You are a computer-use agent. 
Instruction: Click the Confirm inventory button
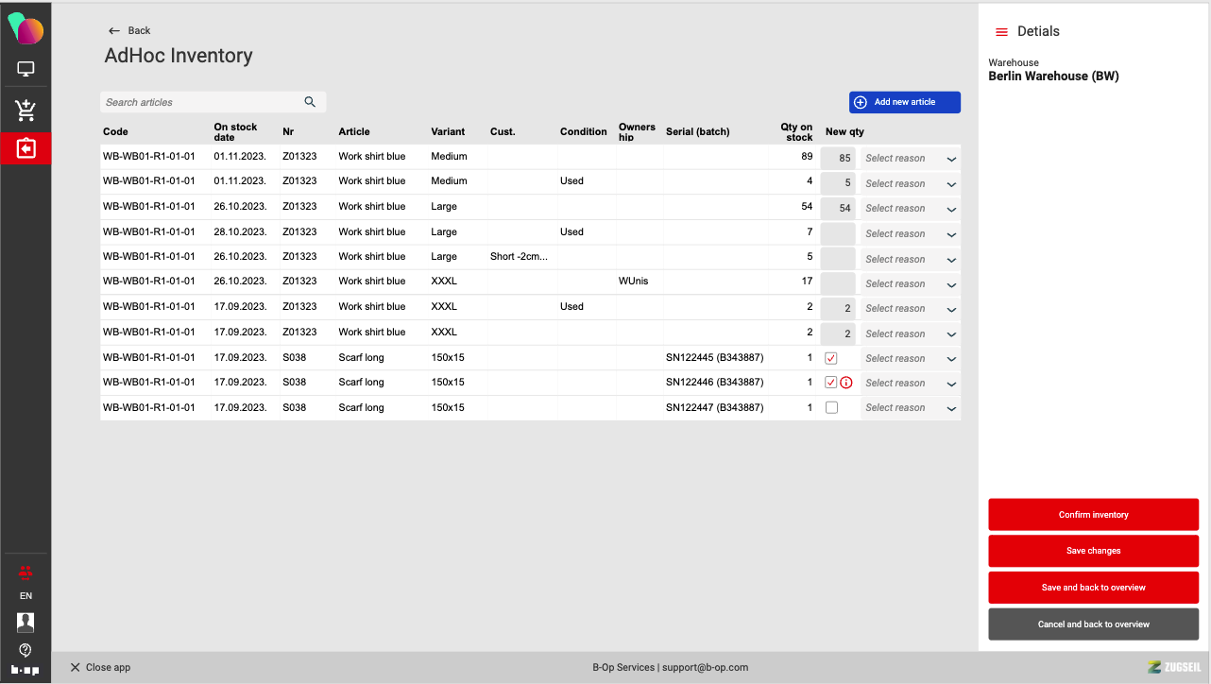[x=1093, y=515]
